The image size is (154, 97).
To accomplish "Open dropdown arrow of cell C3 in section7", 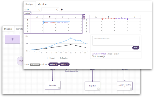I will 68,25.
